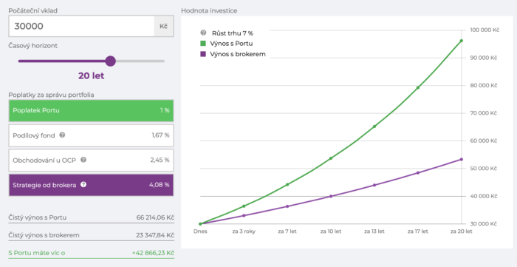Click the grey unfilled part of the horizon slider
This screenshot has height=267, width=517.
coord(140,61)
